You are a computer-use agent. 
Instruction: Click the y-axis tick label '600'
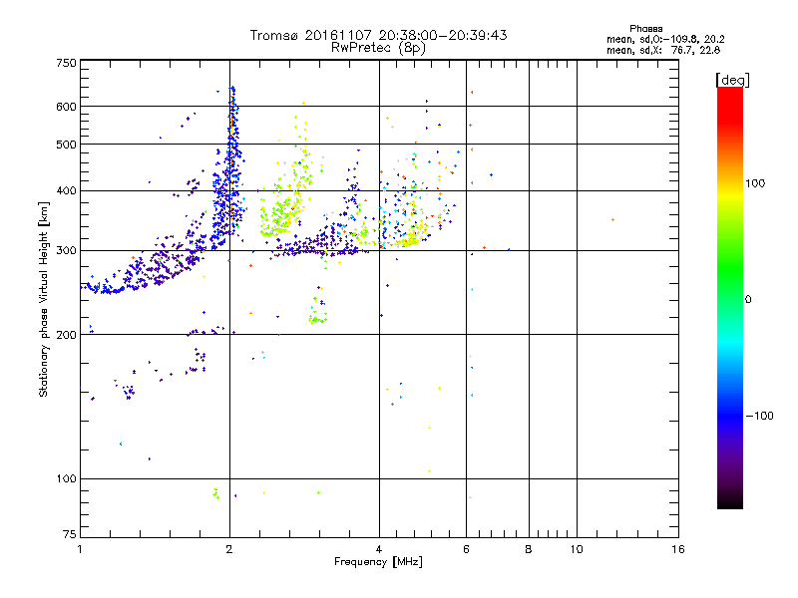coord(66,107)
